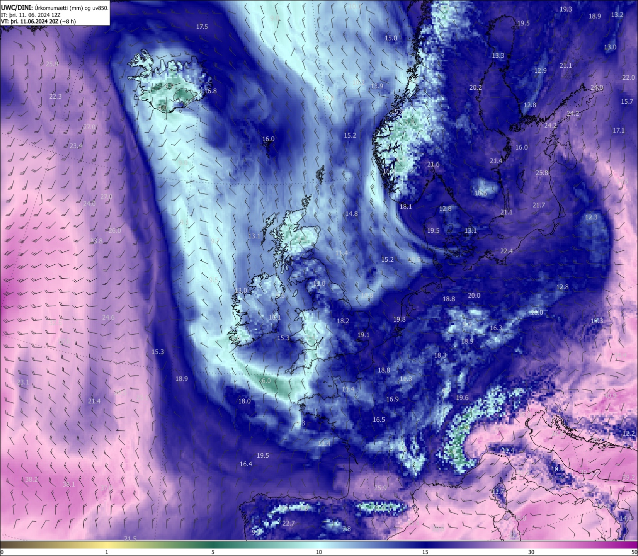This screenshot has height=556, width=638.
Task: Click the scale label 15
Action: coord(425,552)
